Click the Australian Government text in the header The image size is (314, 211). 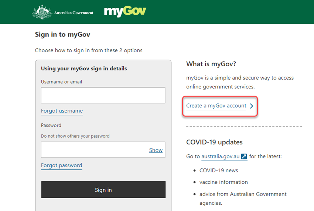(x=74, y=13)
